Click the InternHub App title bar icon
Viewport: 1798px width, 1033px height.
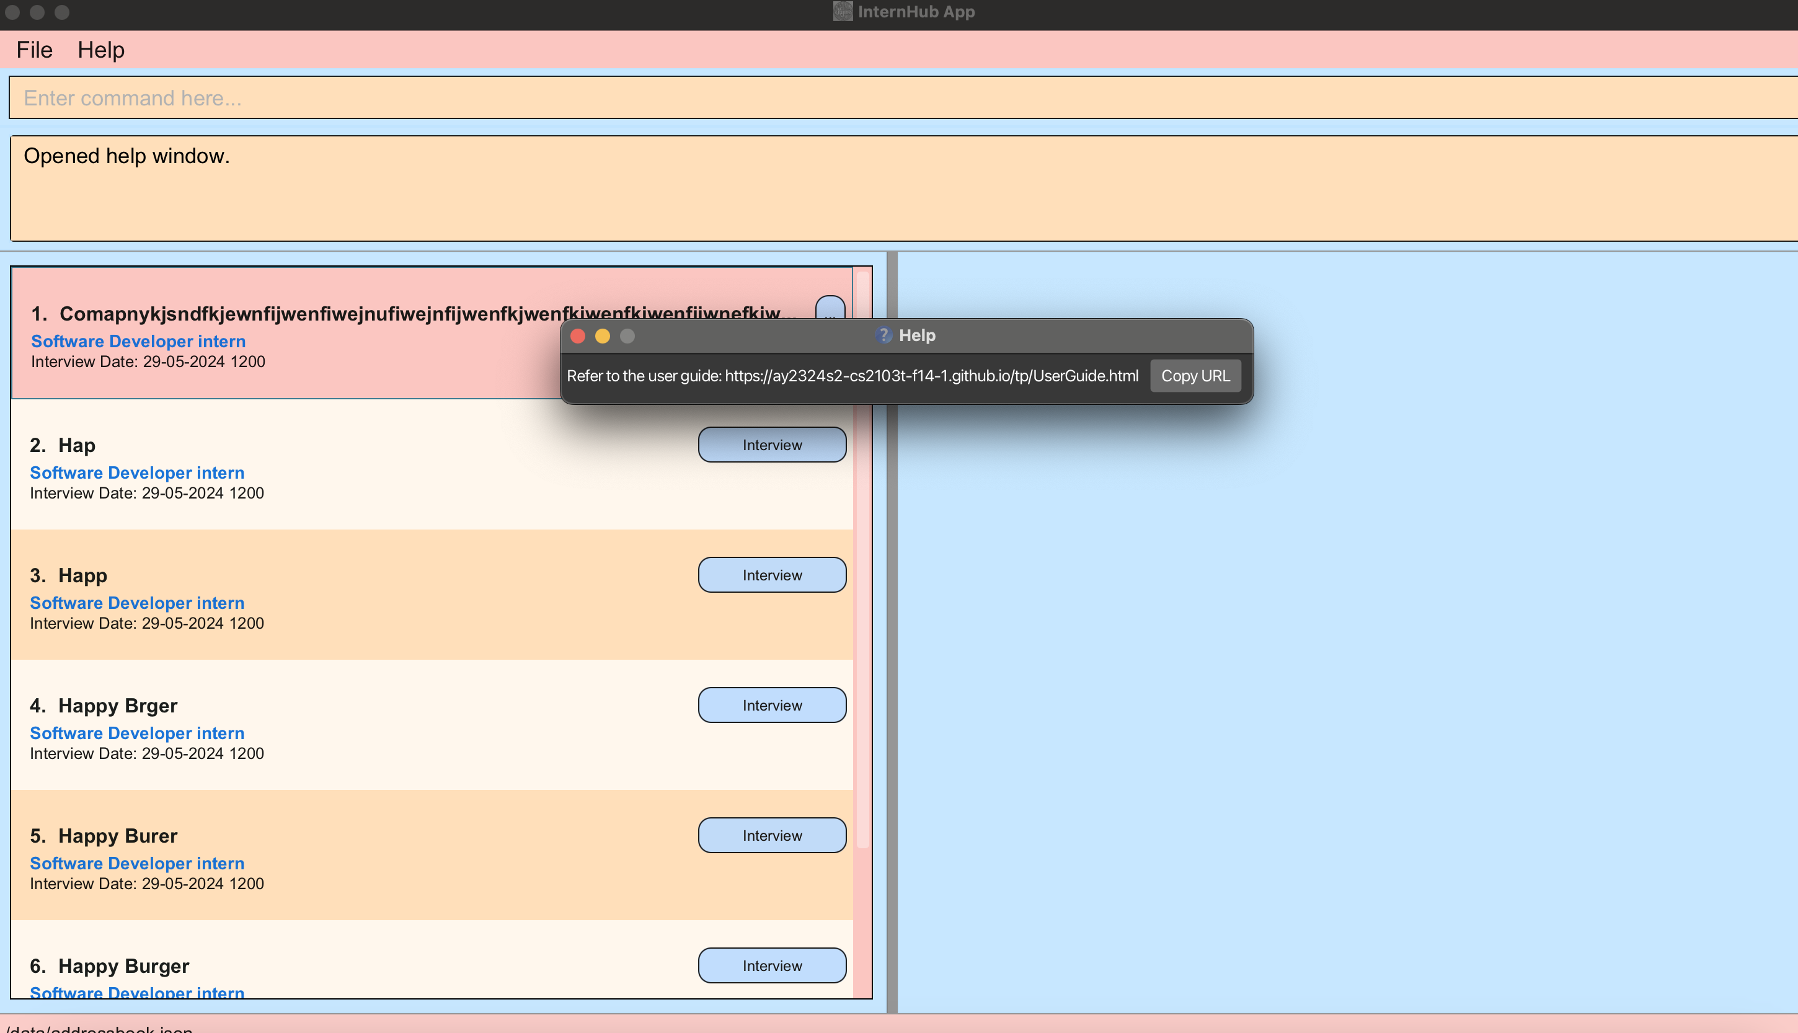point(842,11)
